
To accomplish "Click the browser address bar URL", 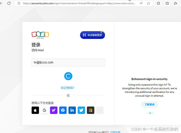I will pos(79,3).
